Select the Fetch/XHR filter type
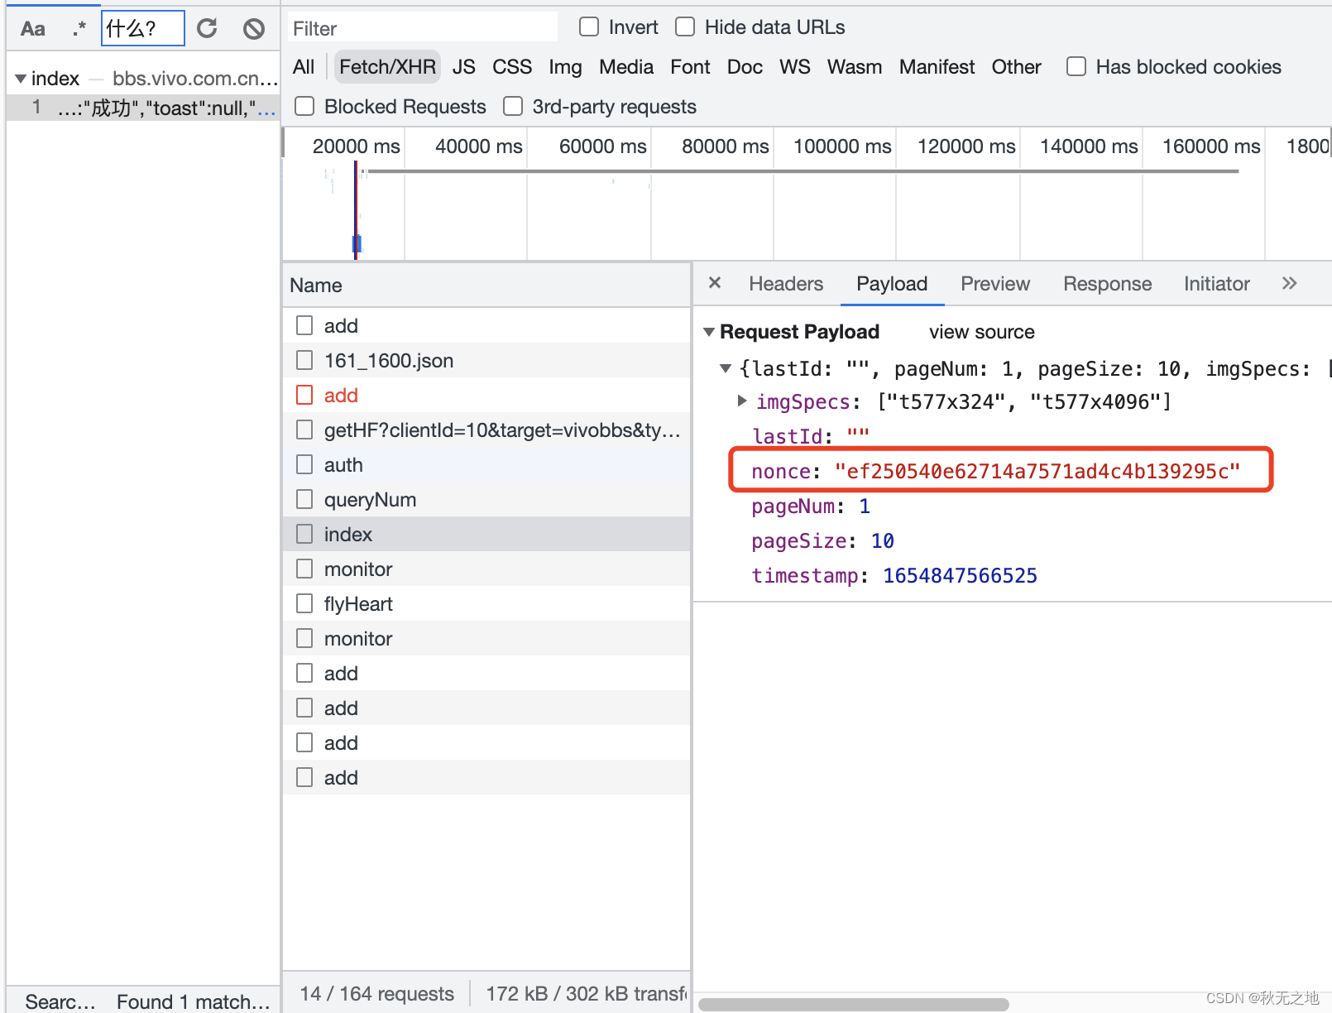Image resolution: width=1332 pixels, height=1013 pixels. tap(387, 67)
